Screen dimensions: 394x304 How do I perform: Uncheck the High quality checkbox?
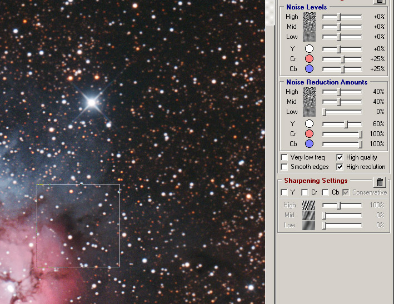340,157
